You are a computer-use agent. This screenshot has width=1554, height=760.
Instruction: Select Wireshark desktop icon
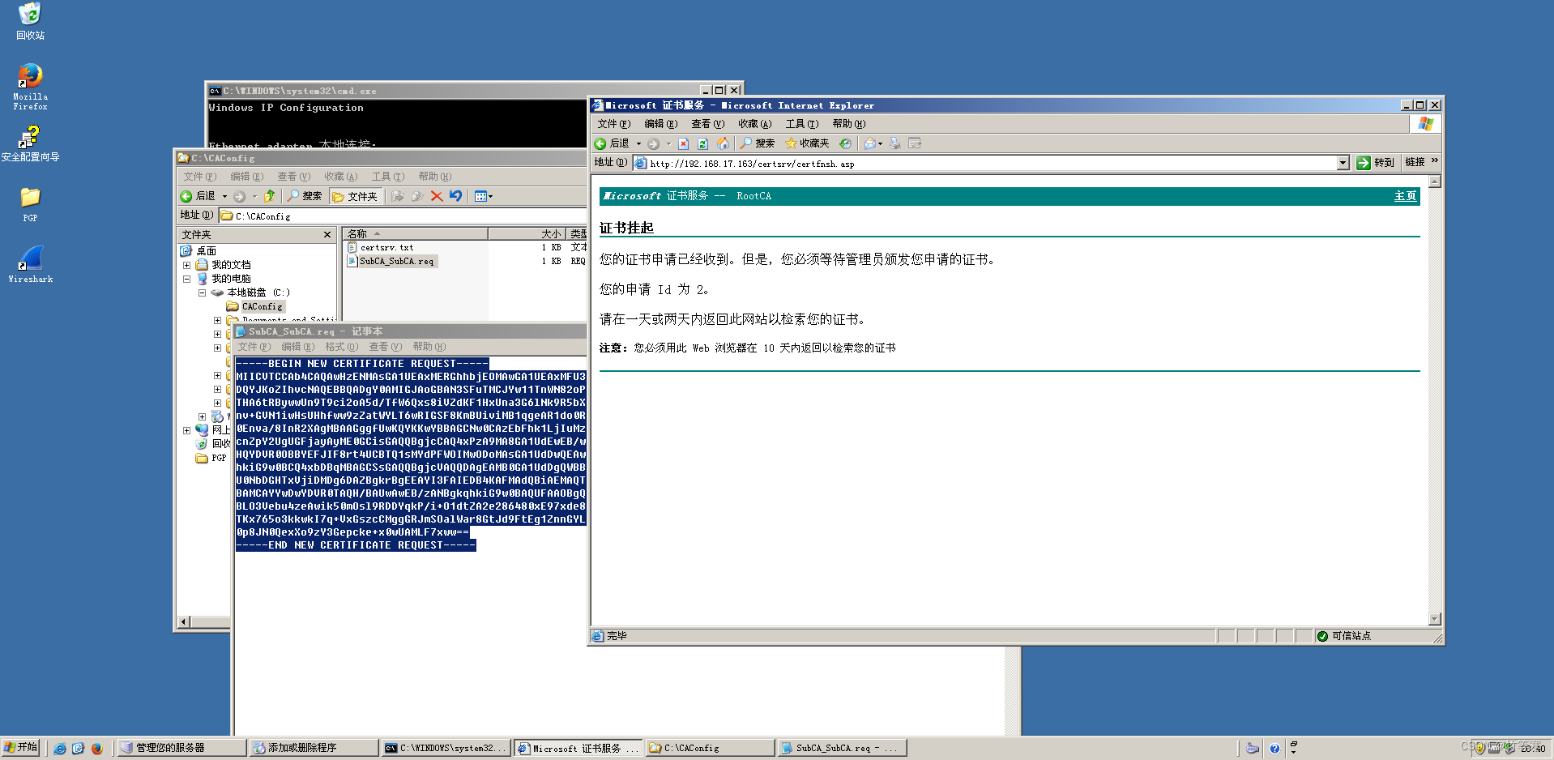point(30,265)
